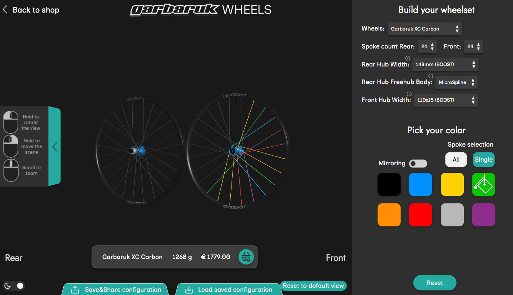The width and height of the screenshot is (513, 295).
Task: Select Single spoke selection mode
Action: coord(484,160)
